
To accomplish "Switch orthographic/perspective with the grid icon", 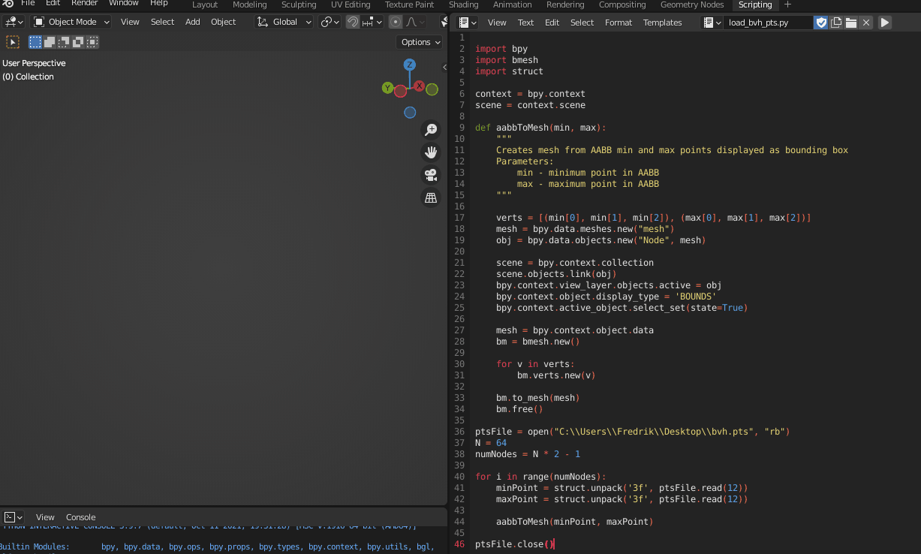I will (x=431, y=197).
